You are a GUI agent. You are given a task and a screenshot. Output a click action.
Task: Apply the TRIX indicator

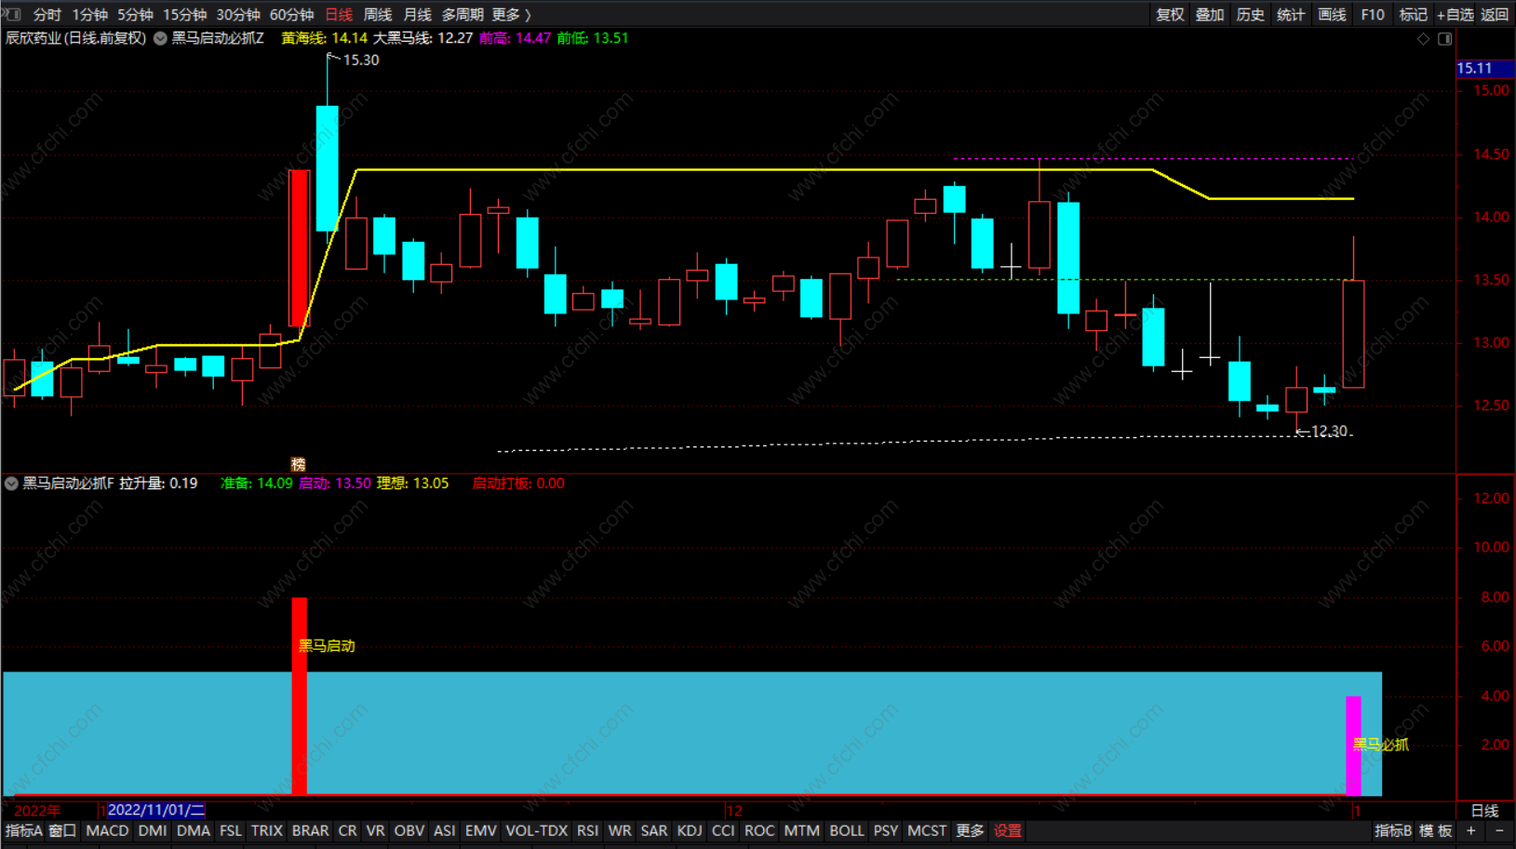[x=267, y=831]
